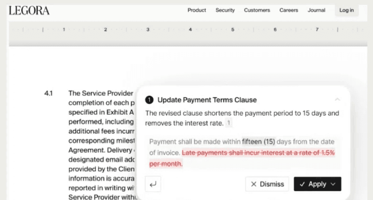The width and height of the screenshot is (373, 200).
Task: Select the 4.1 section number
Action: click(48, 93)
